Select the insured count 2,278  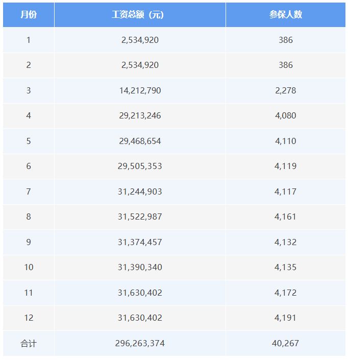point(286,90)
